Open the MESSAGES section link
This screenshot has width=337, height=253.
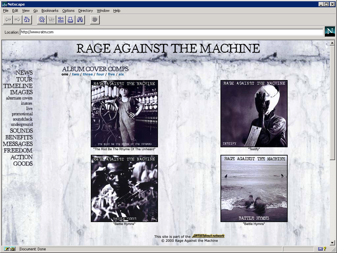point(18,144)
